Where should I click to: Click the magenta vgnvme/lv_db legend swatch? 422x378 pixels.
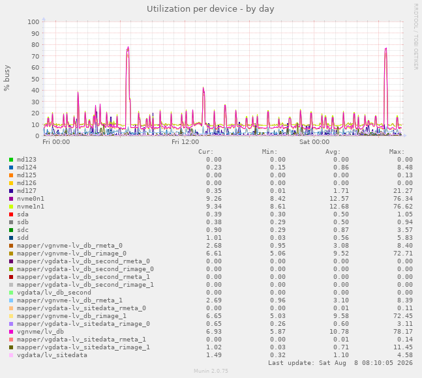[11, 332]
